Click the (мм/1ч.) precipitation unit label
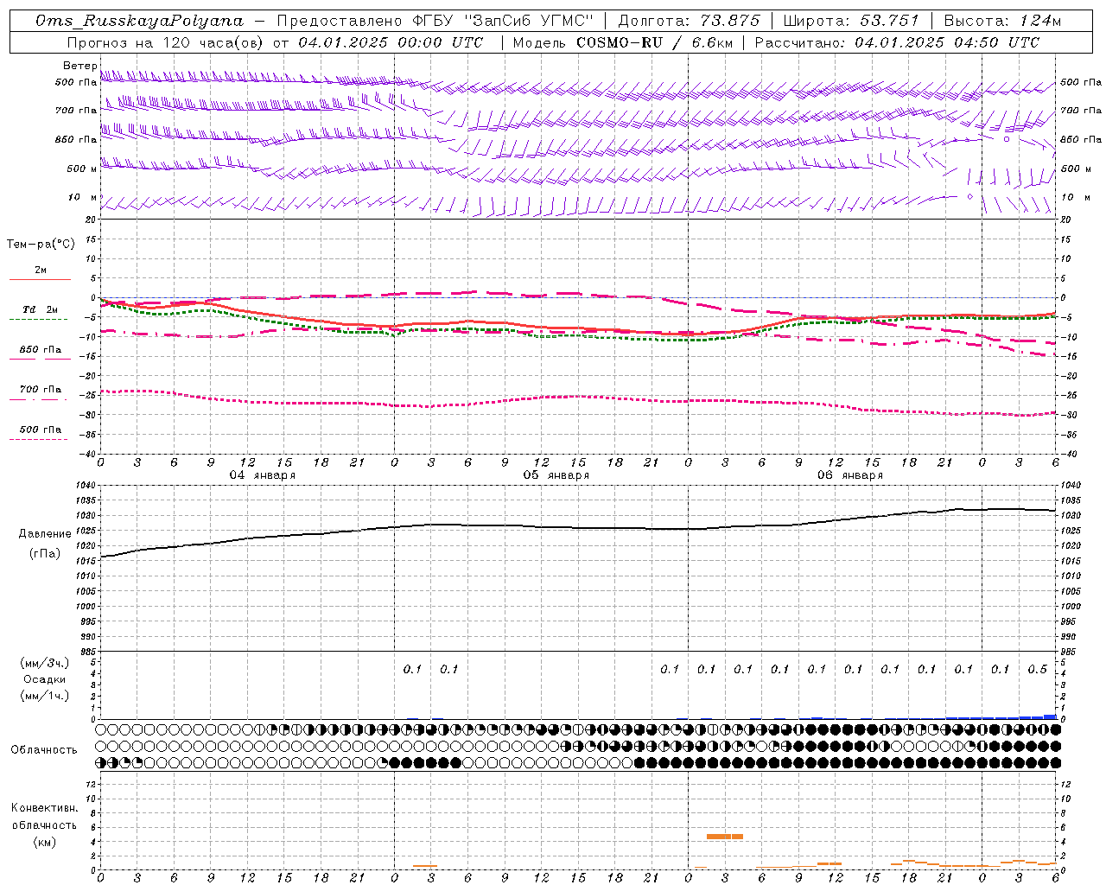1106x885 pixels. (x=45, y=696)
